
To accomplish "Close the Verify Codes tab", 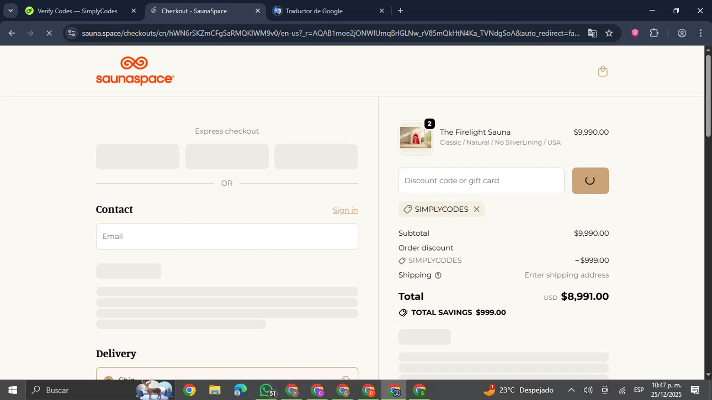I will point(133,11).
